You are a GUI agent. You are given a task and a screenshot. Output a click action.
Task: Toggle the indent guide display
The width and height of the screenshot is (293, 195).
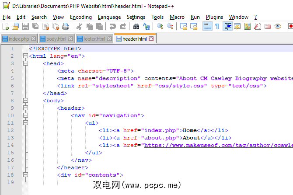pyautogui.click(x=227, y=26)
